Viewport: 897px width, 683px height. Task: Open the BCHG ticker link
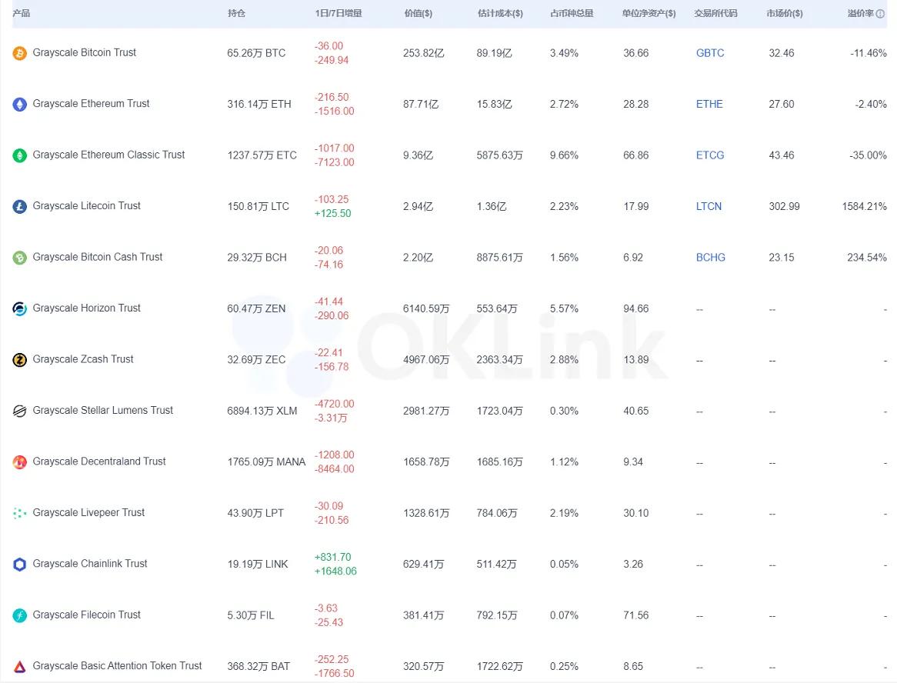point(711,258)
